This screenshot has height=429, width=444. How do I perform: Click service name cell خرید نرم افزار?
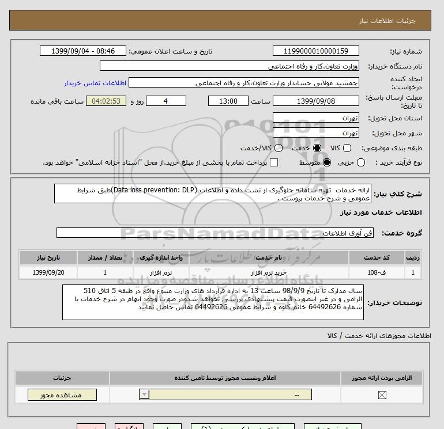[x=269, y=272]
